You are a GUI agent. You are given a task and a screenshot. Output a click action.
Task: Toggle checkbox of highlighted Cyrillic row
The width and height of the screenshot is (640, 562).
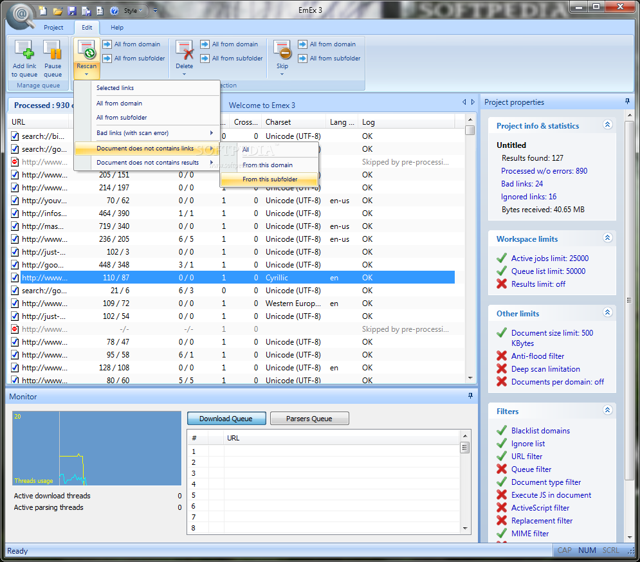15,278
